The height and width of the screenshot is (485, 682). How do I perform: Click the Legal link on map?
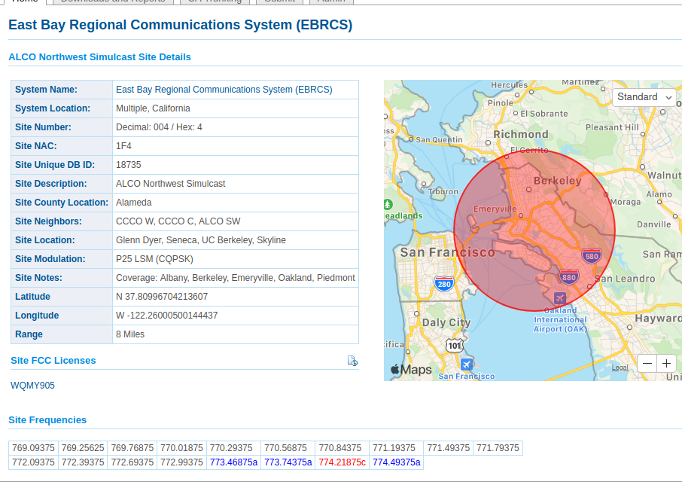(620, 368)
